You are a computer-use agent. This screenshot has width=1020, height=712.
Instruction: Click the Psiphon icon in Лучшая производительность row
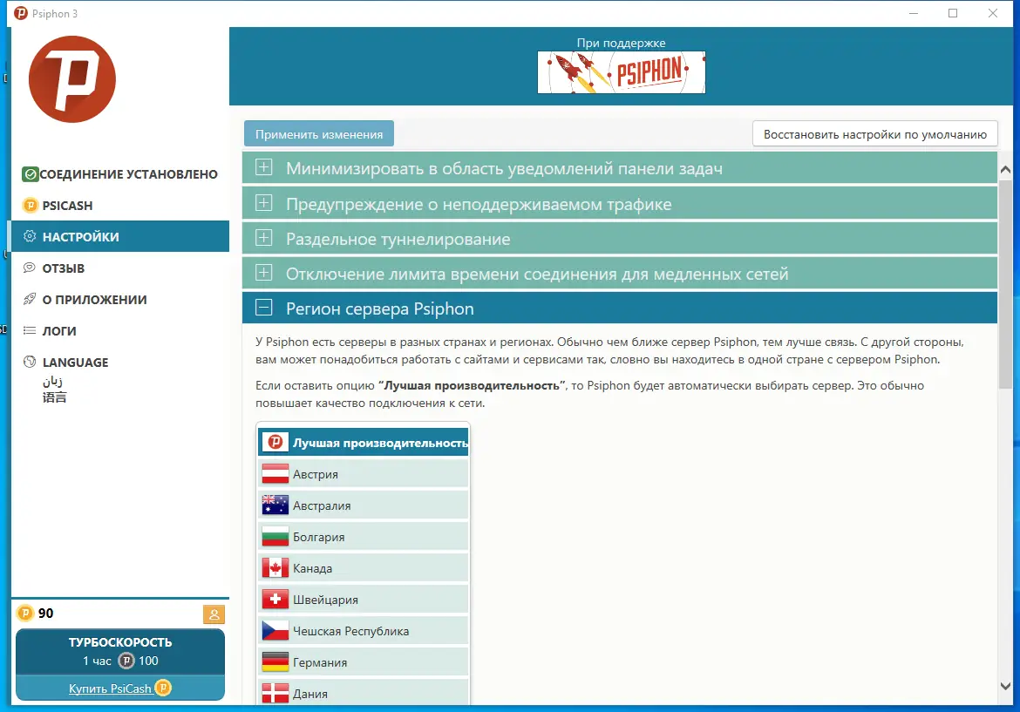point(275,443)
